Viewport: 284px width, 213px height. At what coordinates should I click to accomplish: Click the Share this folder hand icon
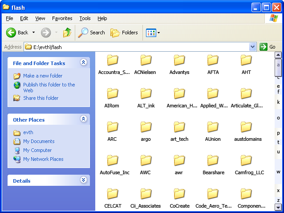pos(17,98)
